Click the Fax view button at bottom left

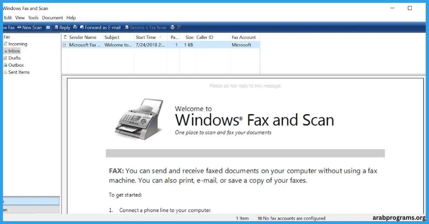[x=31, y=202]
